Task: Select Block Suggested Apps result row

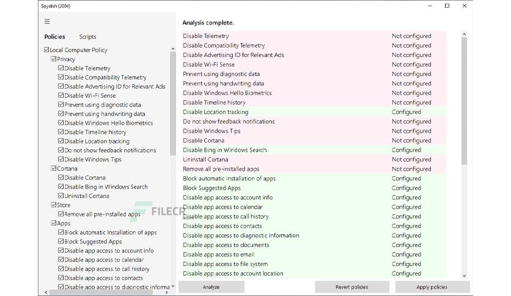Action: coord(314,188)
